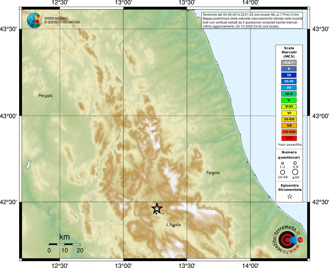Click the 'Dati non verificati' info line
Image resolution: width=329 pixels, height=268 pixels.
(x=250, y=23)
